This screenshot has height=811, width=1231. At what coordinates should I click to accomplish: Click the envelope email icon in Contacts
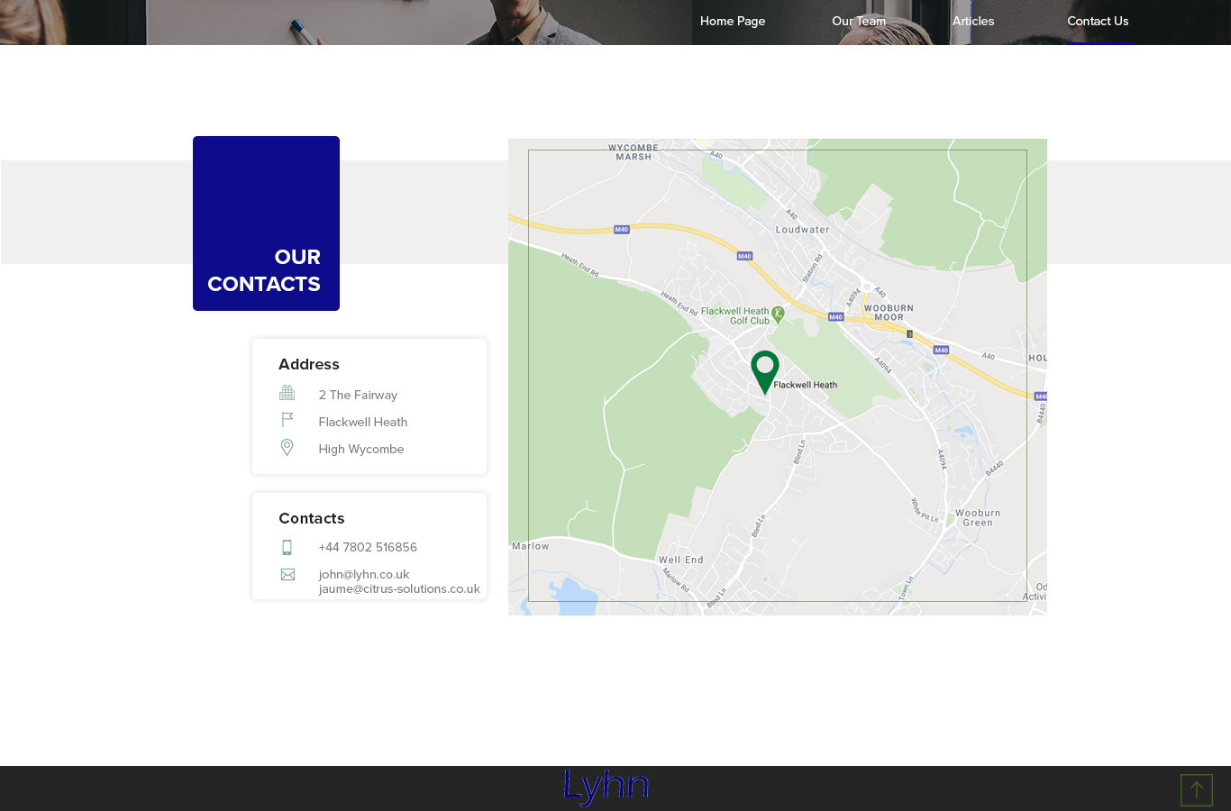point(287,575)
